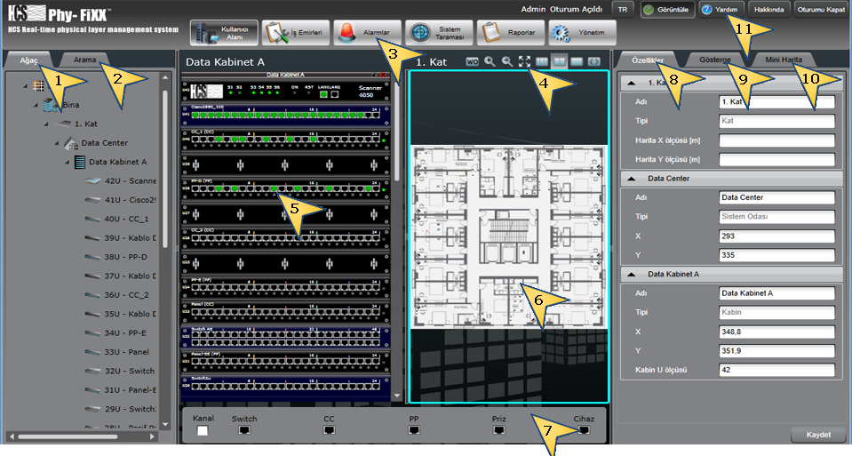The height and width of the screenshot is (456, 852).
Task: Toggle the Priz port legend icon
Action: 498,429
